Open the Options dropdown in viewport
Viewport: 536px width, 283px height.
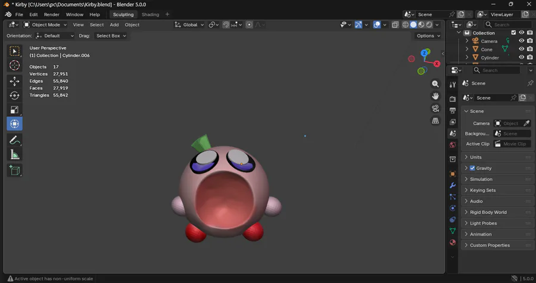click(428, 36)
